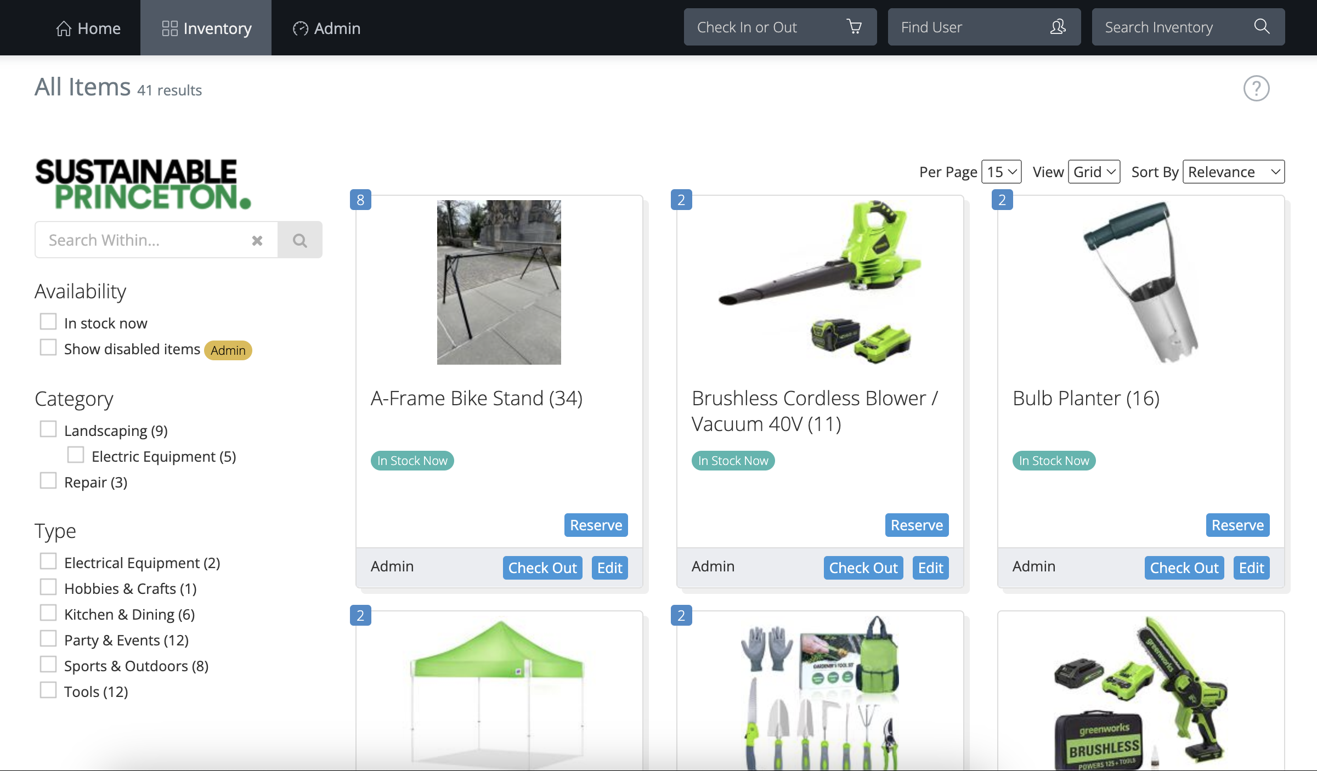Click the quantity badge 2 on Bulb Planter

(x=1002, y=200)
